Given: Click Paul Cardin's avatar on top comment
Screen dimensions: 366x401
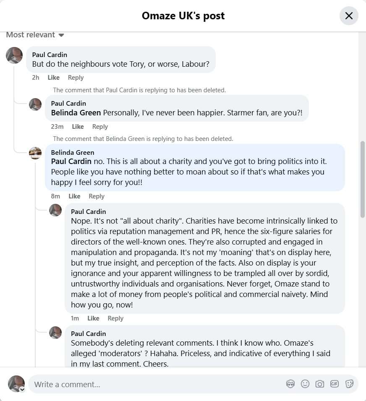Looking at the screenshot, I should [x=14, y=55].
